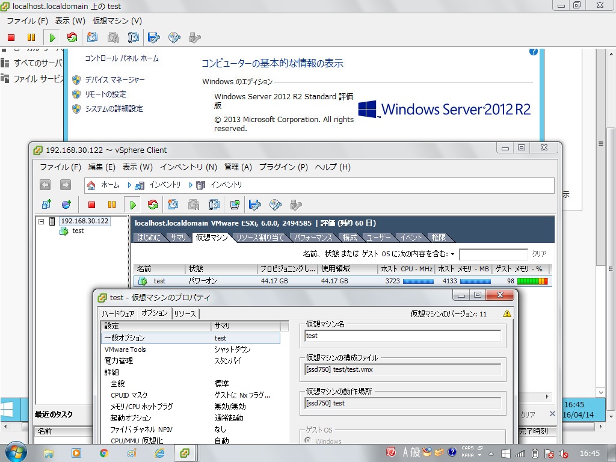Click the 仮想マシン名 text field
Image resolution: width=616 pixels, height=462 pixels.
(402, 336)
